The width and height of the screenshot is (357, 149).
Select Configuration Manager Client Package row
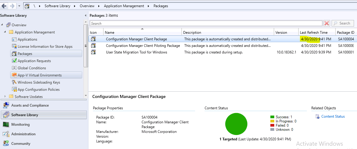(x=223, y=39)
